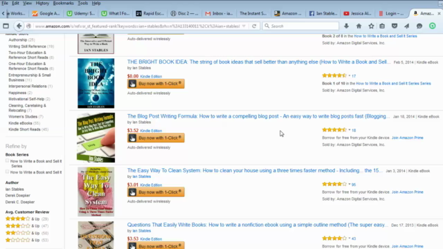This screenshot has width=443, height=249.
Task: Open the Downloads arrow icon
Action: tap(346, 26)
